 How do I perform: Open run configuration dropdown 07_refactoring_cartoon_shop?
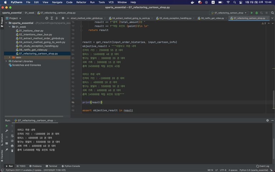(229, 13)
